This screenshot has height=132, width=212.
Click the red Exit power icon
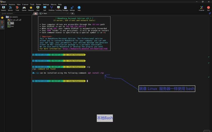point(208,8)
